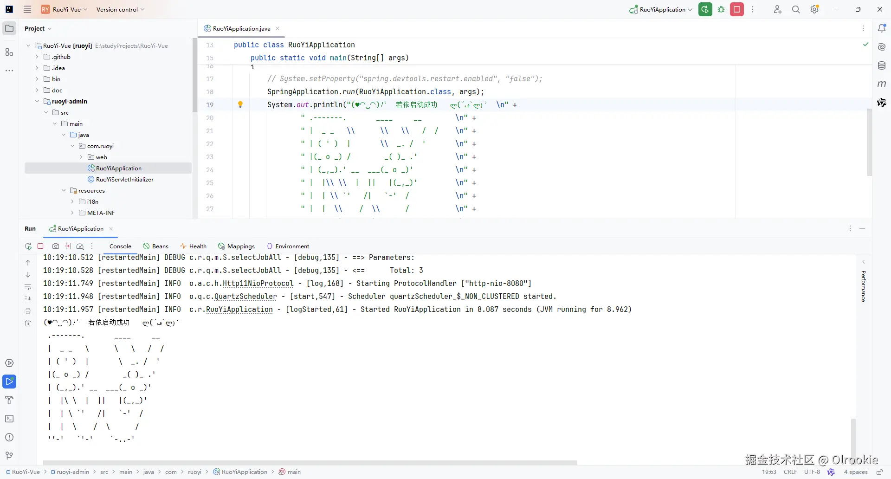Click the Notifications bell icon
The width and height of the screenshot is (891, 479).
[x=882, y=28]
